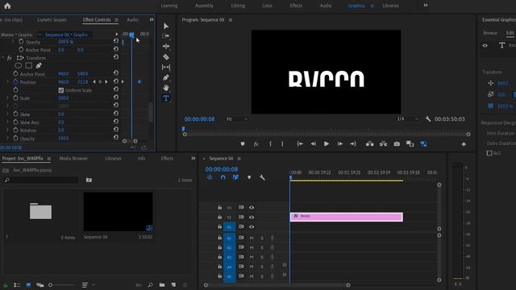Toggle V1 track output eye
Image resolution: width=516 pixels, height=290 pixels.
[252, 227]
